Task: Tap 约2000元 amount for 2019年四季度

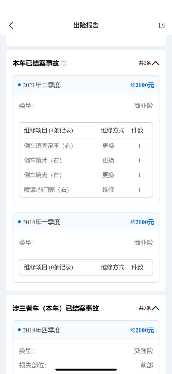Action: 142,330
